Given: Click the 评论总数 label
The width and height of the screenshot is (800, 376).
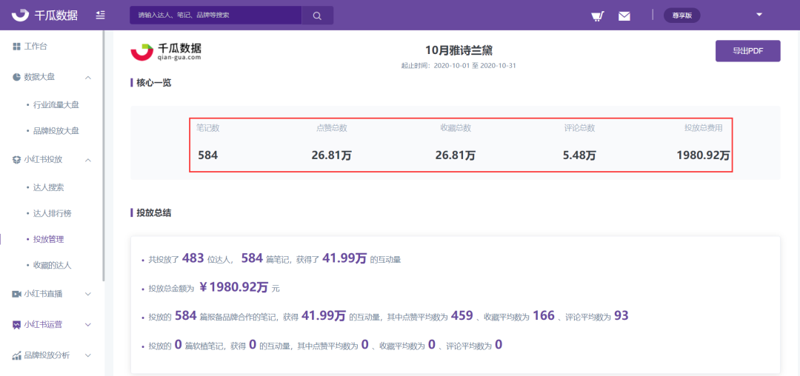Looking at the screenshot, I should point(579,128).
